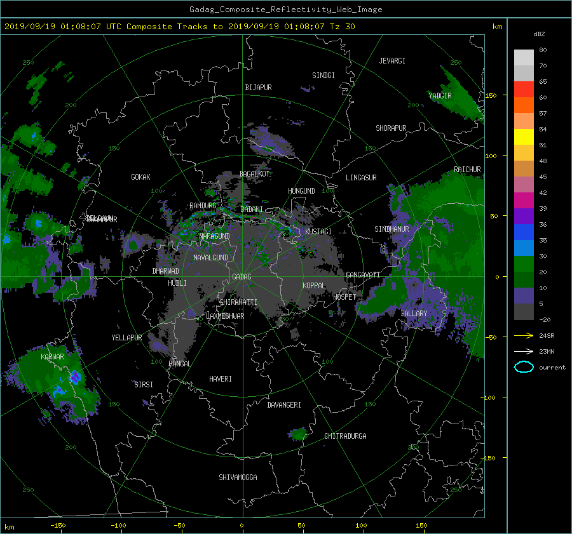Viewport: 572px width, 534px height.
Task: Click the LINGASUR city label
Action: [361, 178]
